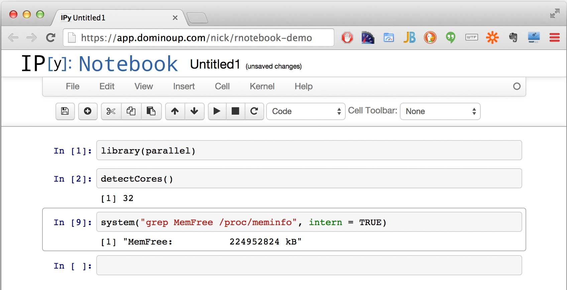Open a new browser tab
This screenshot has width=567, height=290.
(x=197, y=18)
